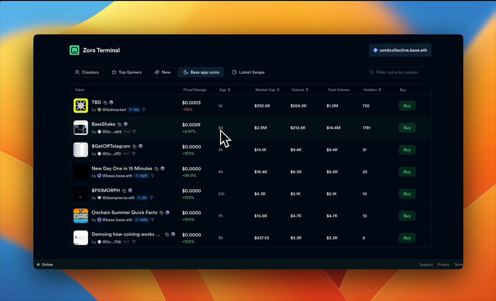This screenshot has height=301, width=496.
Task: Select the TBD token name
Action: click(x=96, y=102)
